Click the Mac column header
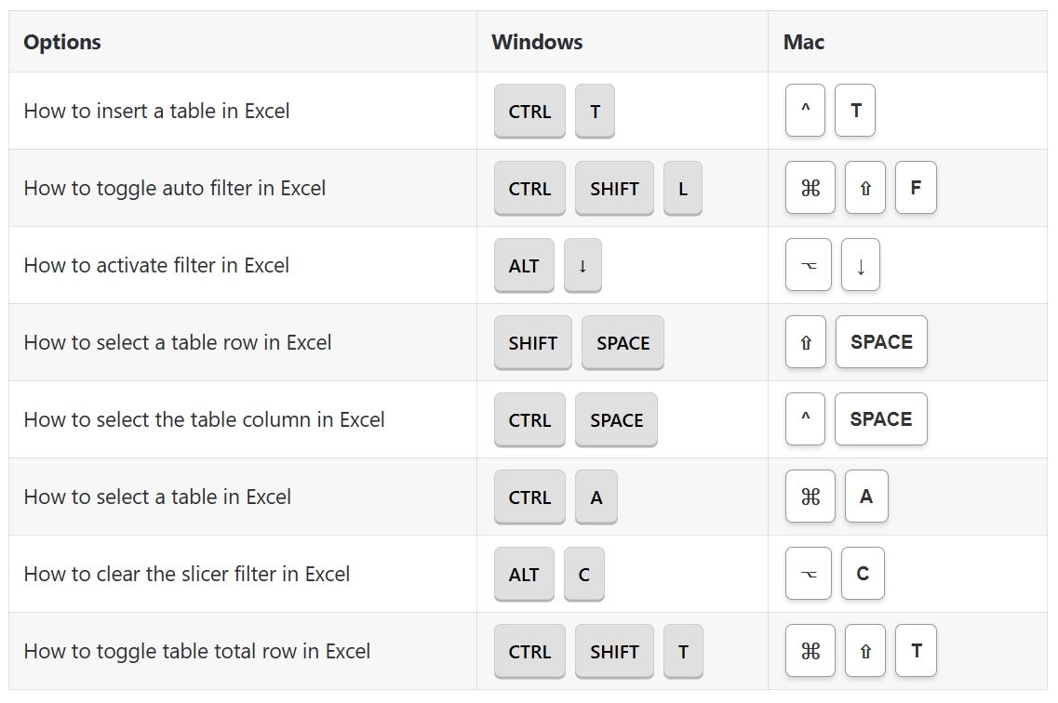This screenshot has height=703, width=1058. (804, 42)
